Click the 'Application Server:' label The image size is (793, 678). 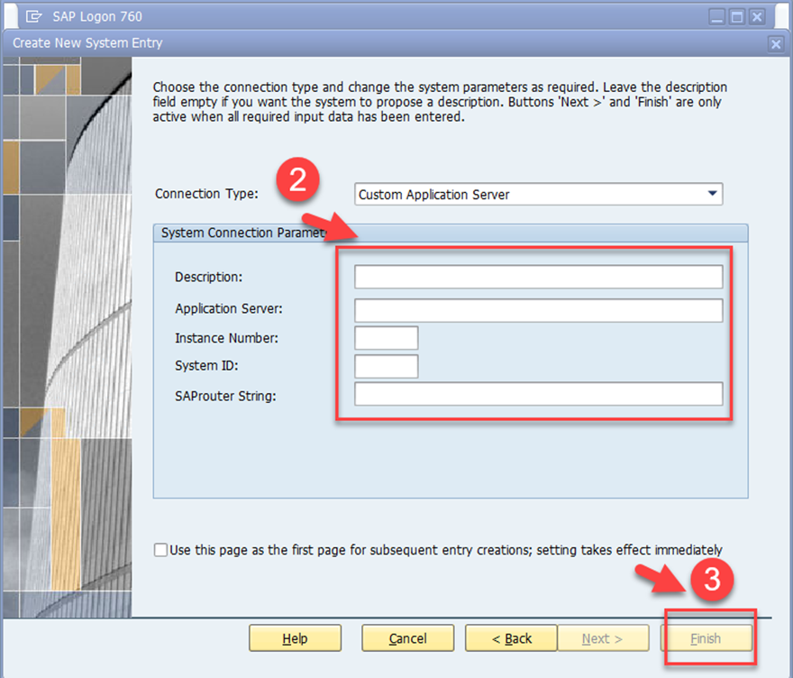229,308
